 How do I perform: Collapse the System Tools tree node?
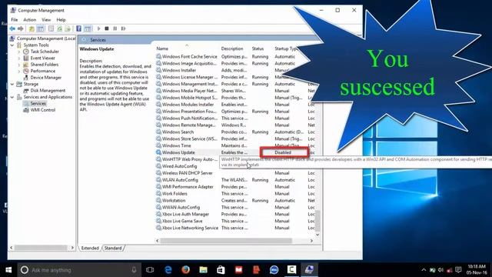pyautogui.click(x=12, y=45)
